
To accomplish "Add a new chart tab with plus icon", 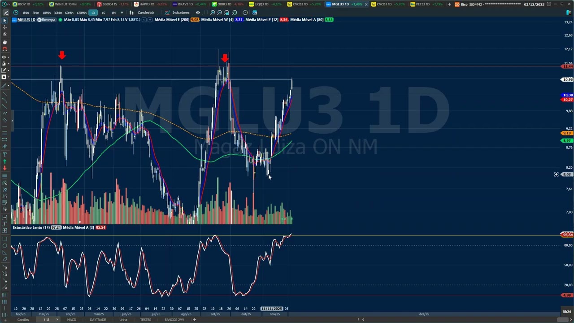I will (x=449, y=4).
